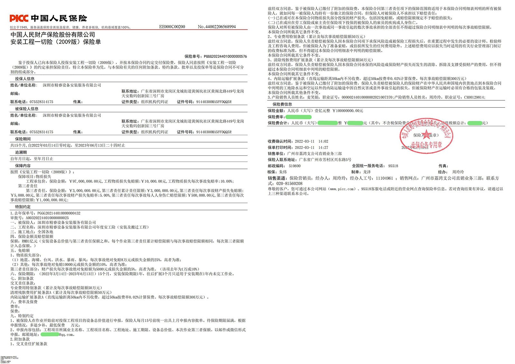Viewport: 515px width, 364px height.
Task: Click the red 承保业务专用章 stamp
Action: [x=426, y=135]
